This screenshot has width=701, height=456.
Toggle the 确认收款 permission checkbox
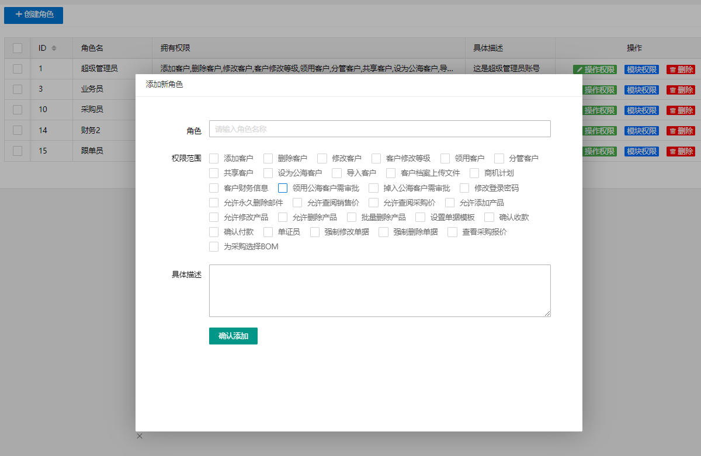tap(489, 217)
